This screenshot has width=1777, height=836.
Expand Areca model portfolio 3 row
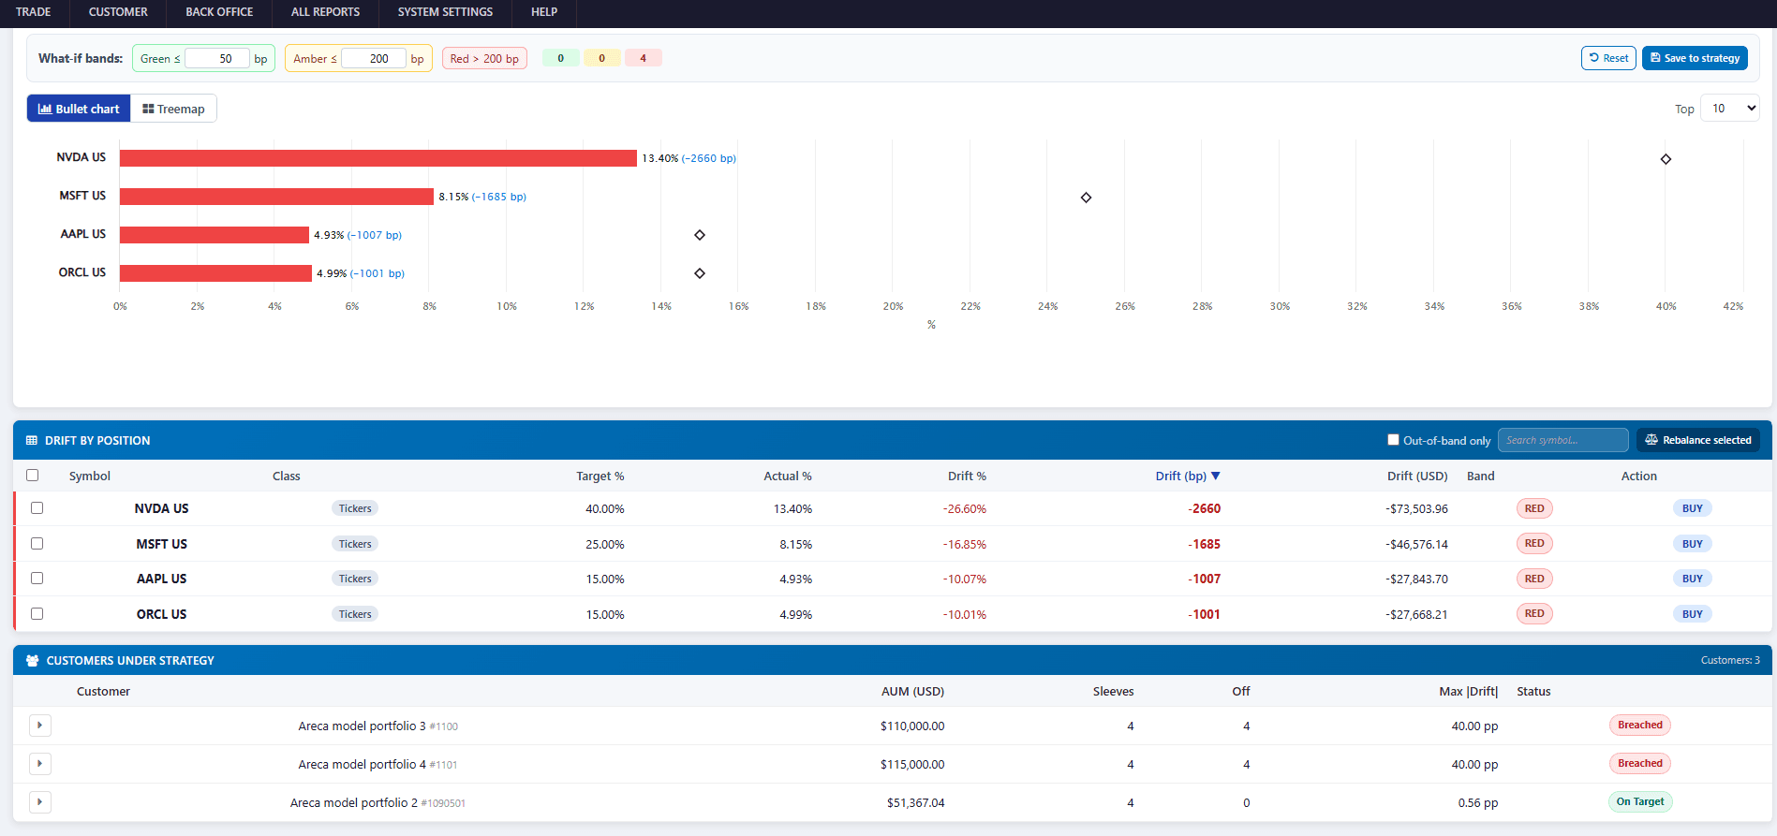pyautogui.click(x=40, y=726)
